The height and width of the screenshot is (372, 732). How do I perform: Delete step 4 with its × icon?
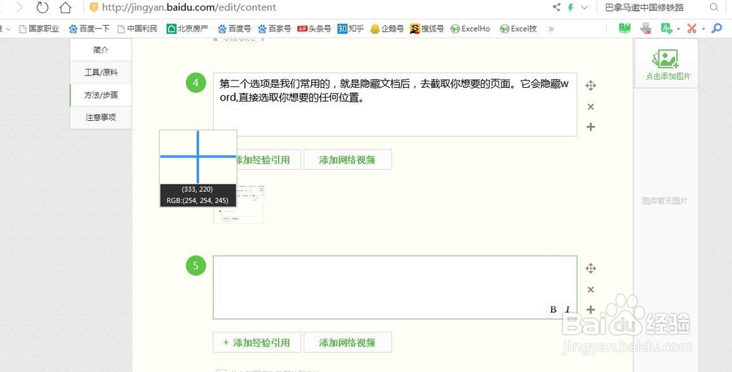pyautogui.click(x=591, y=107)
